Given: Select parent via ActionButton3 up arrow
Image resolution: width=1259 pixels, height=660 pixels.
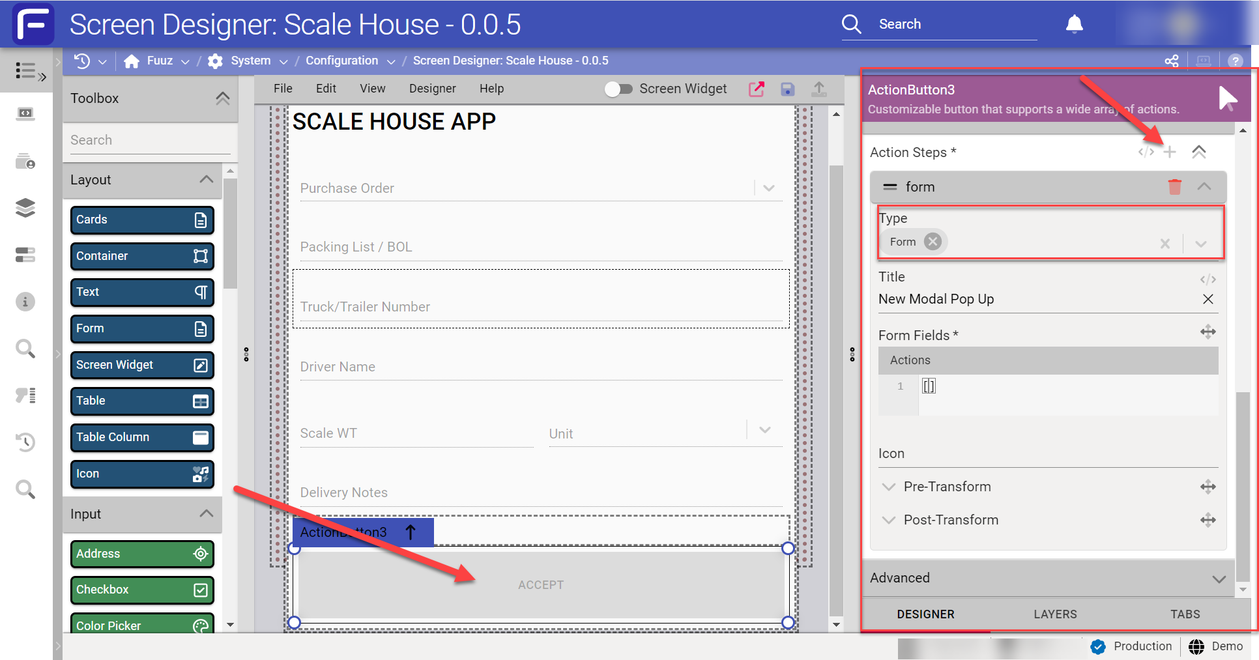Looking at the screenshot, I should coord(411,532).
